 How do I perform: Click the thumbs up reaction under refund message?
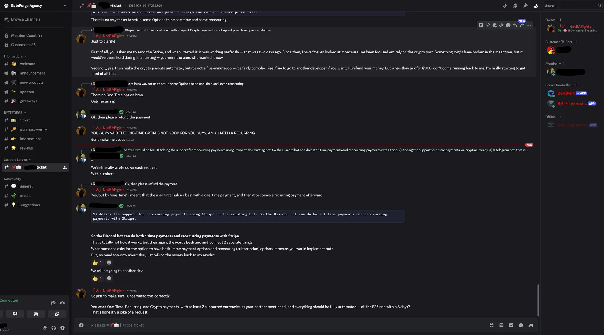(x=97, y=263)
